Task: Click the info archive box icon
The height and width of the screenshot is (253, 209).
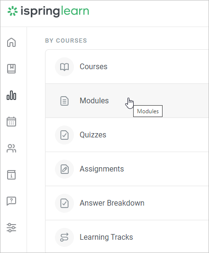Action: pos(11,175)
